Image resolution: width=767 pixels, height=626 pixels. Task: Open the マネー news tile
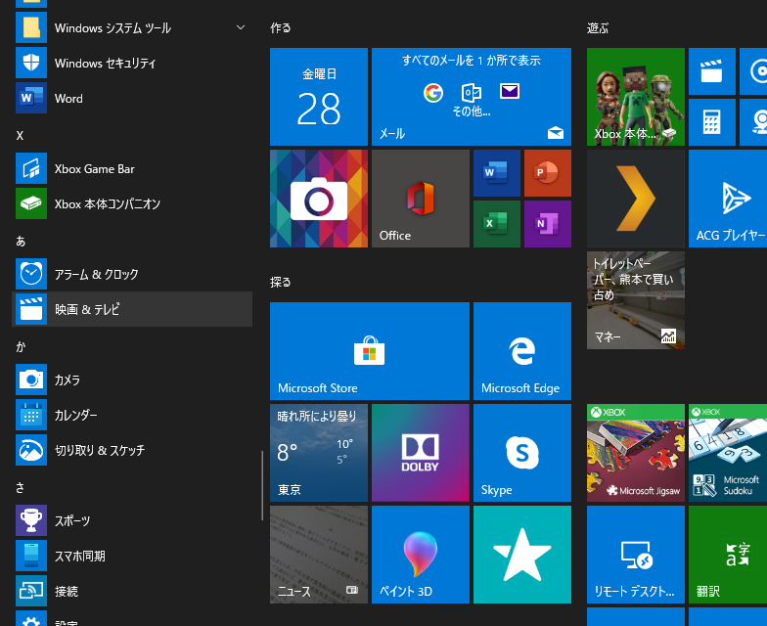point(636,300)
